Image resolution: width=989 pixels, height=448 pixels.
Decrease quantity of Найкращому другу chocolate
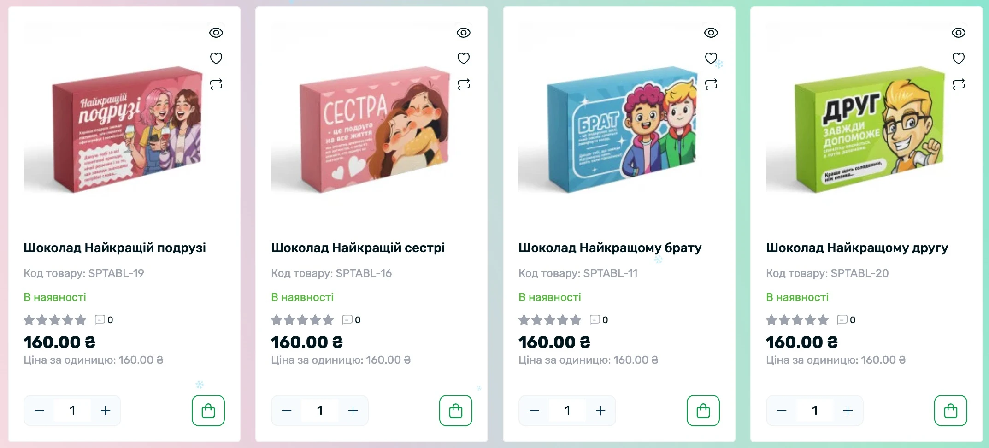coord(782,411)
